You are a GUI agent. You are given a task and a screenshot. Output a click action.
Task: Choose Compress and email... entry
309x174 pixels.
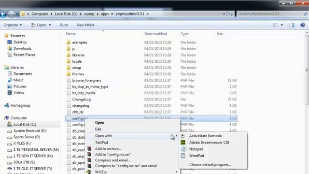coord(112,160)
